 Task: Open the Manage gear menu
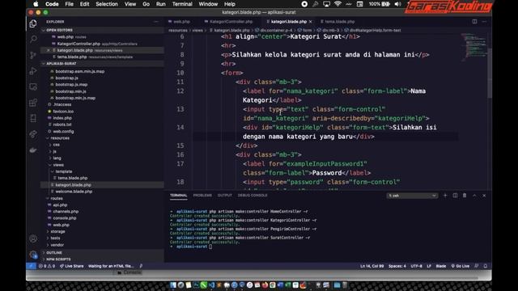pos(33,255)
